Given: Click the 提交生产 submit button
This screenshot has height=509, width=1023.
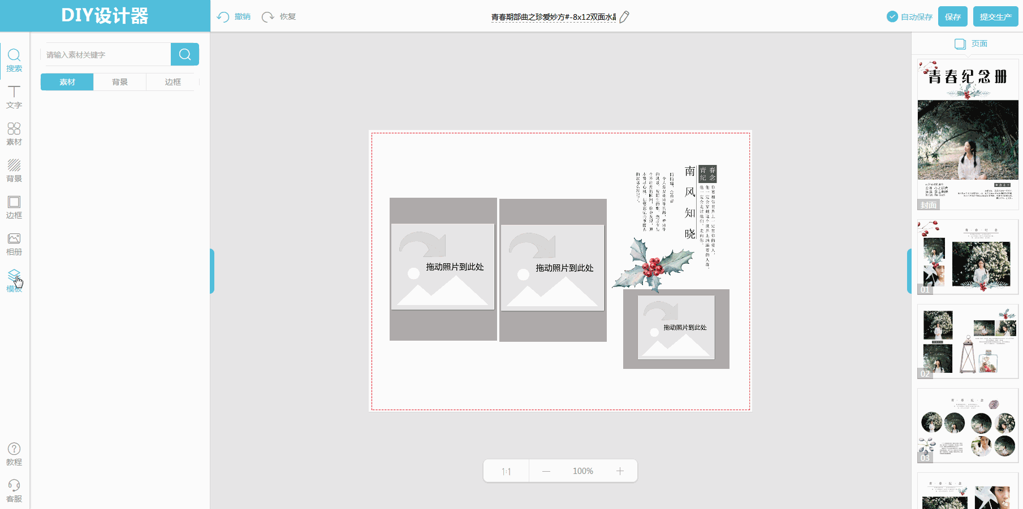Looking at the screenshot, I should [x=995, y=17].
